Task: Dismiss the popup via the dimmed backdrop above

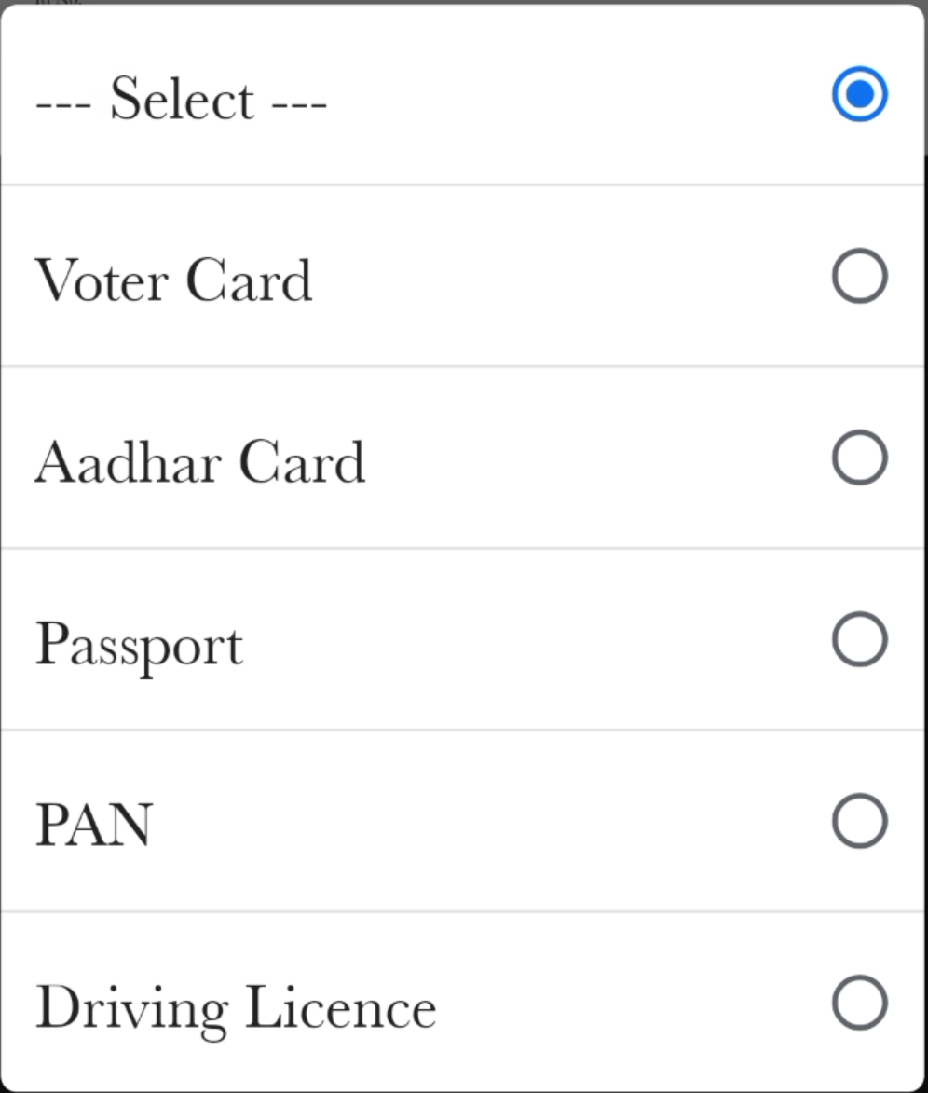Action: coord(466,2)
